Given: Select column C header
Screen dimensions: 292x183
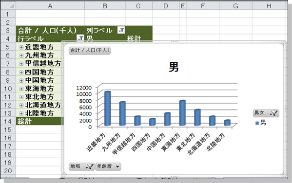Looking at the screenshot, I should pos(139,6).
